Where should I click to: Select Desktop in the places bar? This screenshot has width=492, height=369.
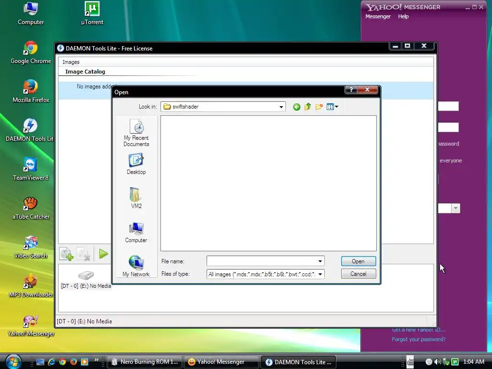[x=136, y=164]
